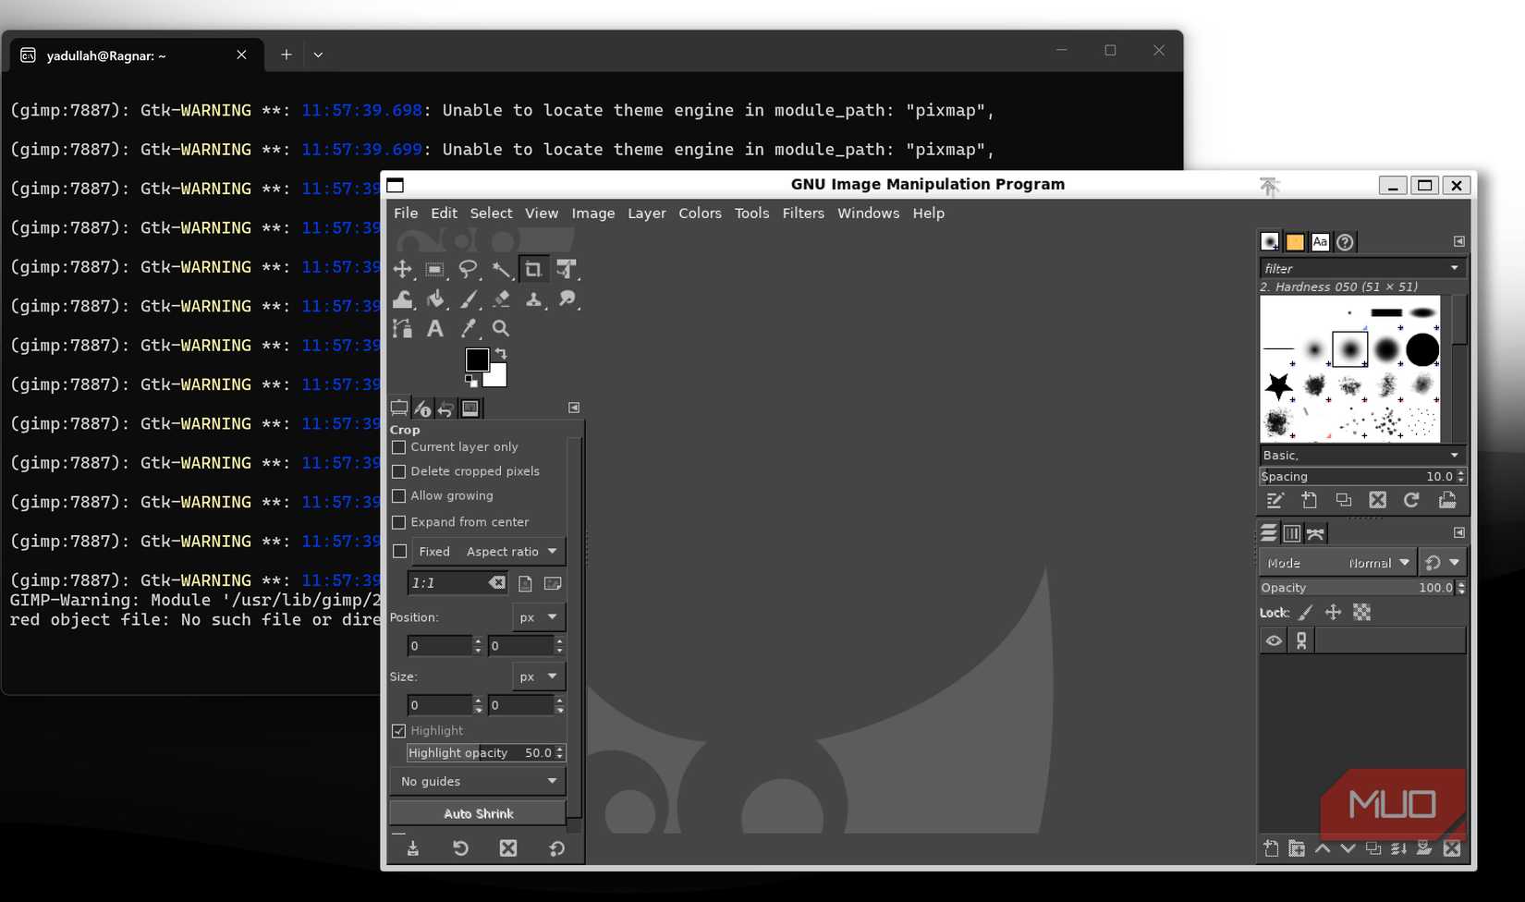1525x902 pixels.
Task: Refresh the brushes list
Action: point(1411,500)
